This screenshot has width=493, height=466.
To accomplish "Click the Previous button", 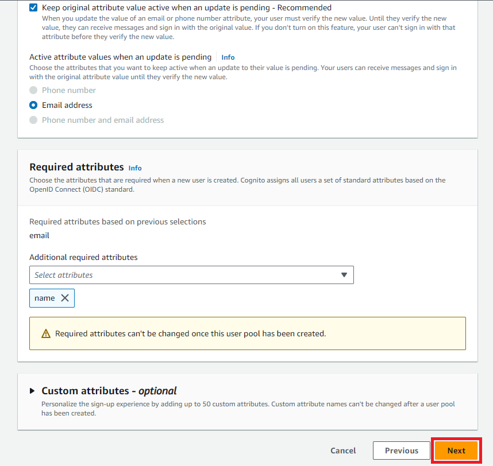I will tap(401, 451).
